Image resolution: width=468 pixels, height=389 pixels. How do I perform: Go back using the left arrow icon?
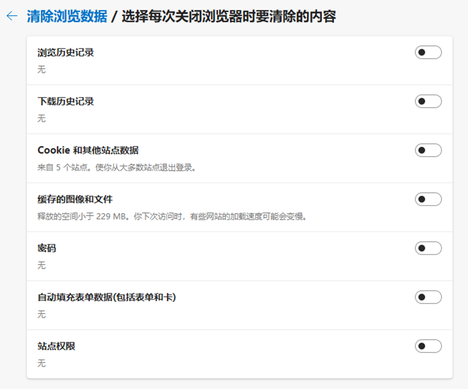coord(12,16)
